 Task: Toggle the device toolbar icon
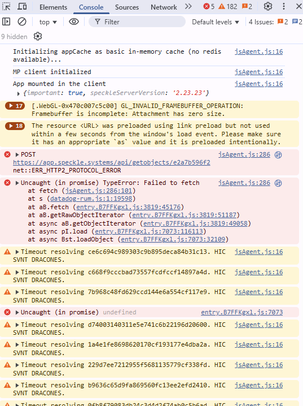(22, 6)
